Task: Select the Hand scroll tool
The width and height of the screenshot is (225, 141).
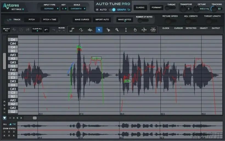Action: 135,30
